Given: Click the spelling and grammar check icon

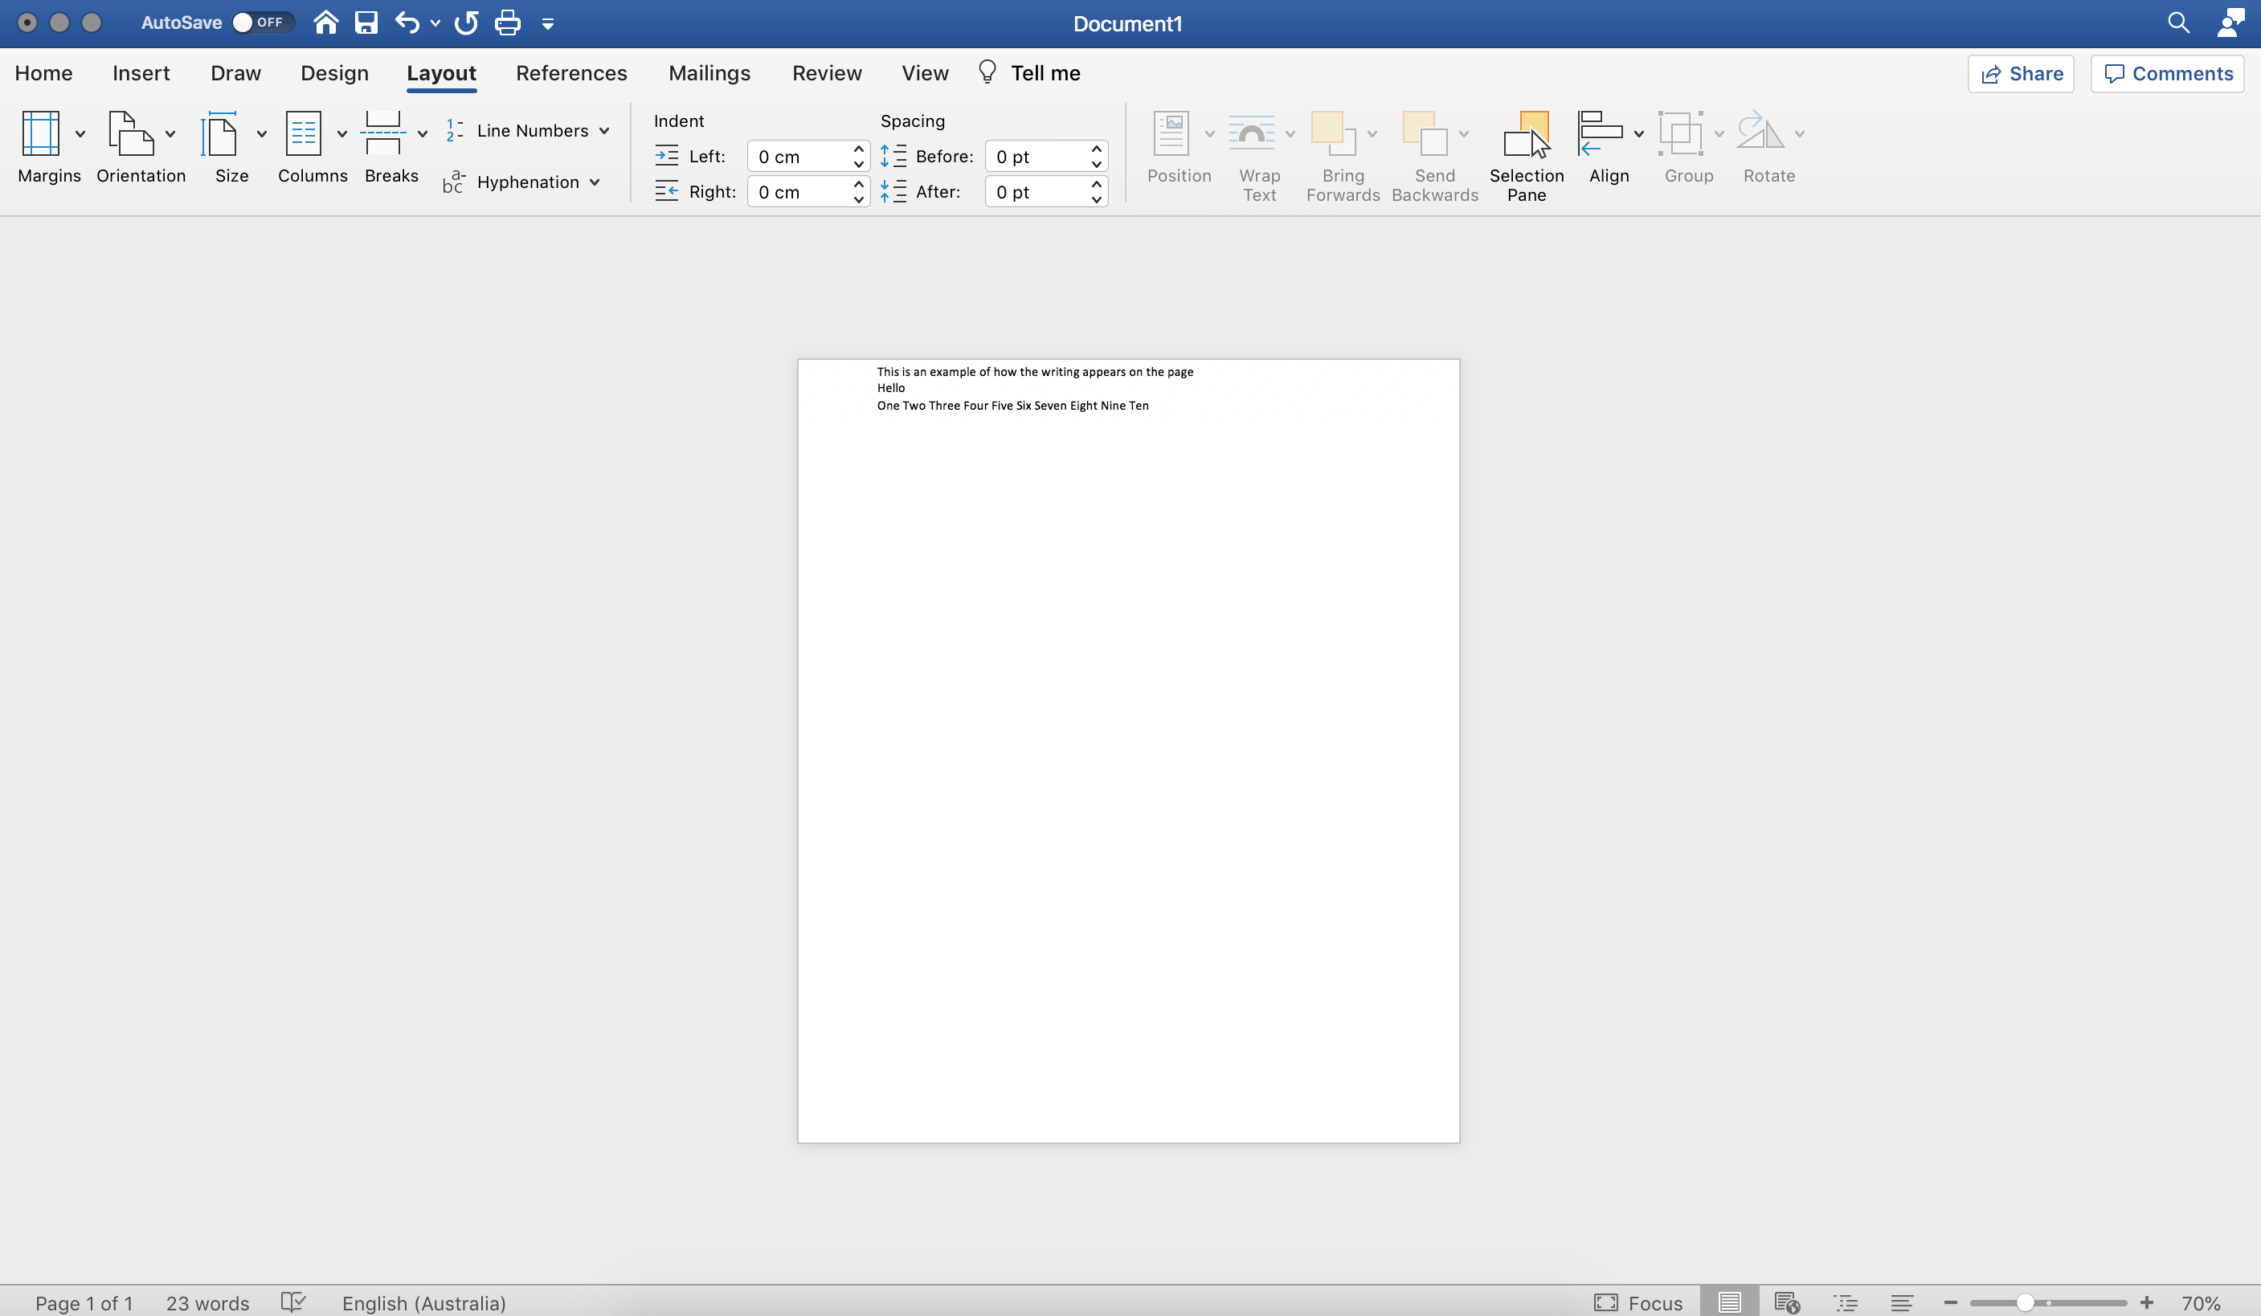Looking at the screenshot, I should click(x=293, y=1302).
